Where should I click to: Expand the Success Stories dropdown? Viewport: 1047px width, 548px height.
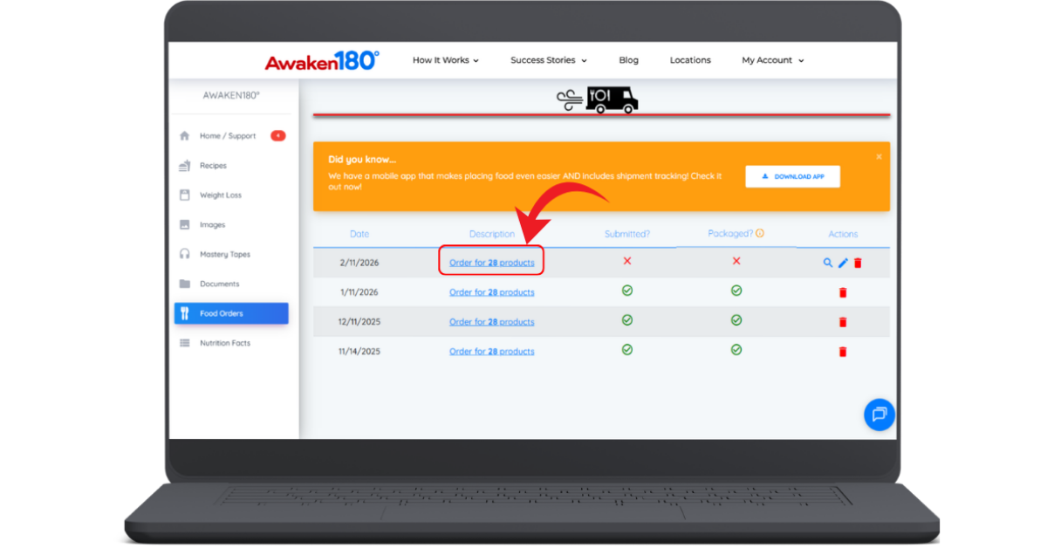549,60
